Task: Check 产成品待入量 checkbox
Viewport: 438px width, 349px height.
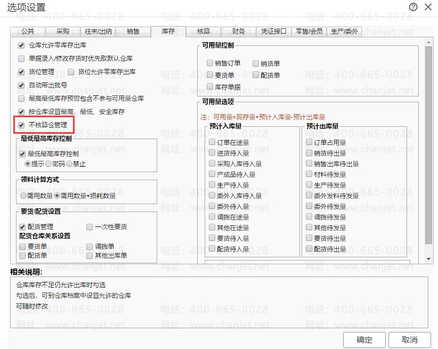Action: pyautogui.click(x=212, y=174)
